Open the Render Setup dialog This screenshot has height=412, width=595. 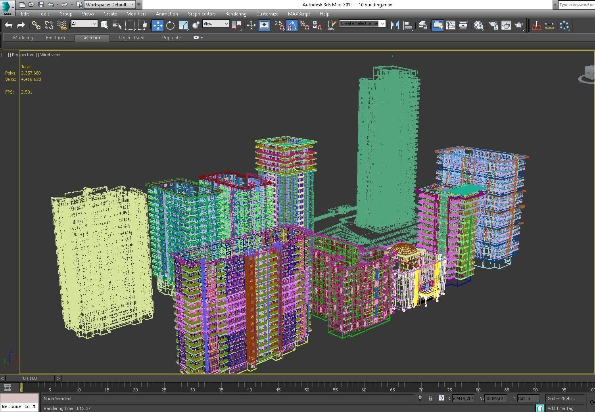tap(493, 25)
